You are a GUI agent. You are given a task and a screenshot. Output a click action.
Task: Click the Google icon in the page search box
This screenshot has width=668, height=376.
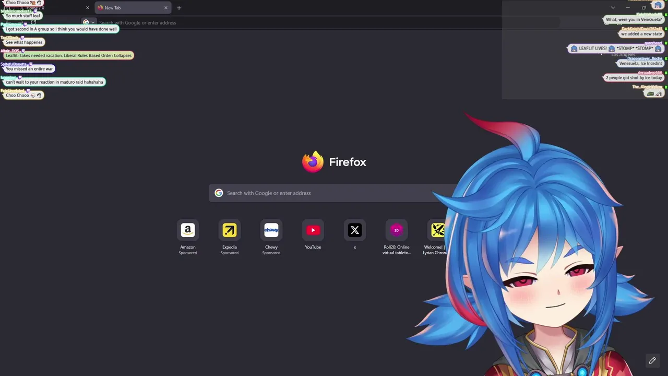pos(219,193)
